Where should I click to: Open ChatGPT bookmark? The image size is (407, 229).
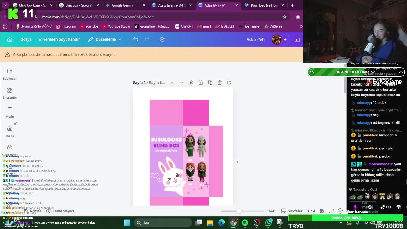pos(184,27)
